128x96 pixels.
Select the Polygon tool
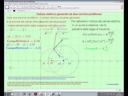click(25, 7)
